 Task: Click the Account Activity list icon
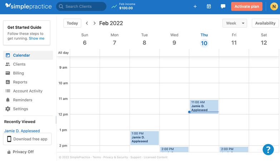coord(8,91)
